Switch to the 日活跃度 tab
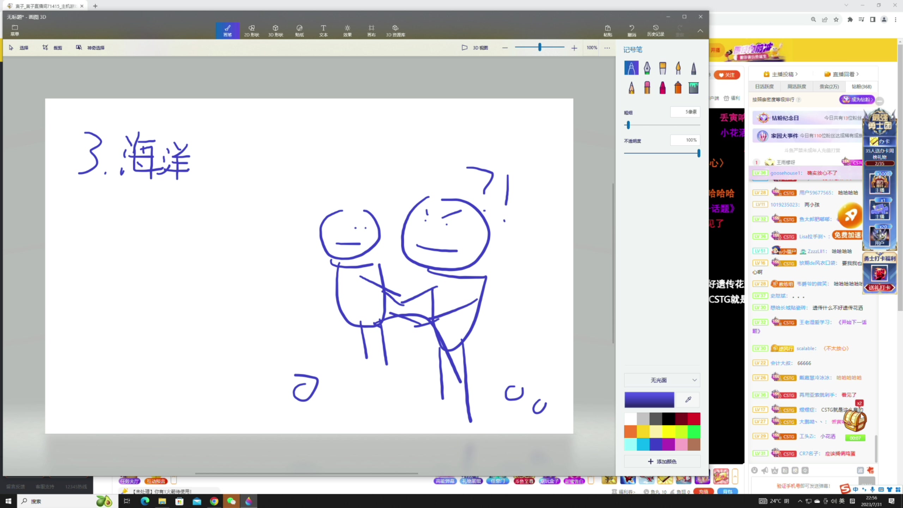 pyautogui.click(x=764, y=86)
